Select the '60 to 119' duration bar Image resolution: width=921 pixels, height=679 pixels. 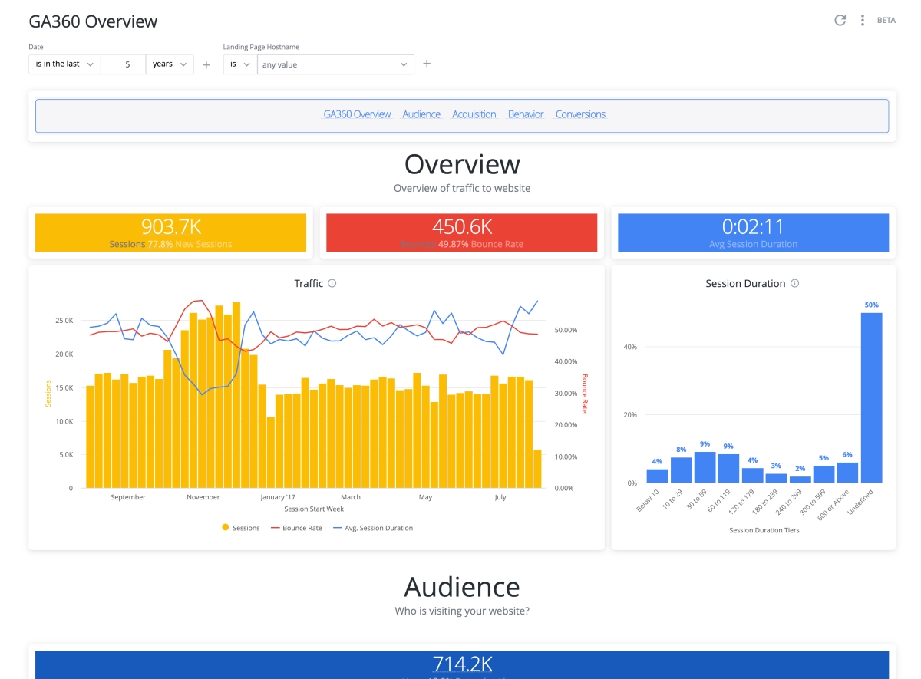point(728,468)
